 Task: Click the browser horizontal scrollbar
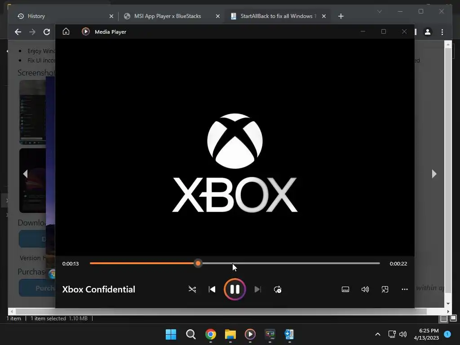pyautogui.click(x=221, y=311)
